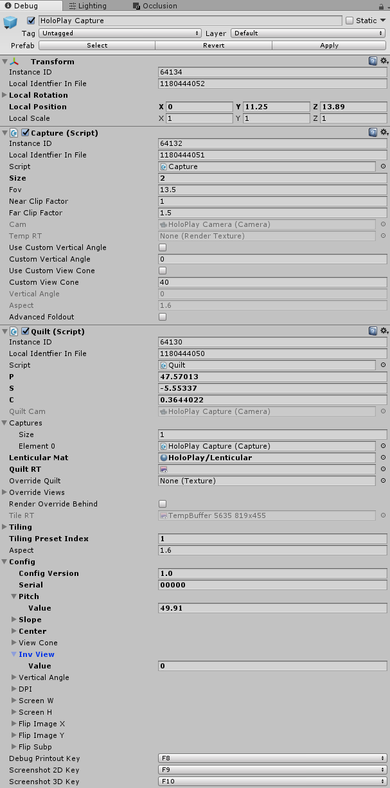
Task: Open object picker for Tile RT
Action: (x=383, y=515)
